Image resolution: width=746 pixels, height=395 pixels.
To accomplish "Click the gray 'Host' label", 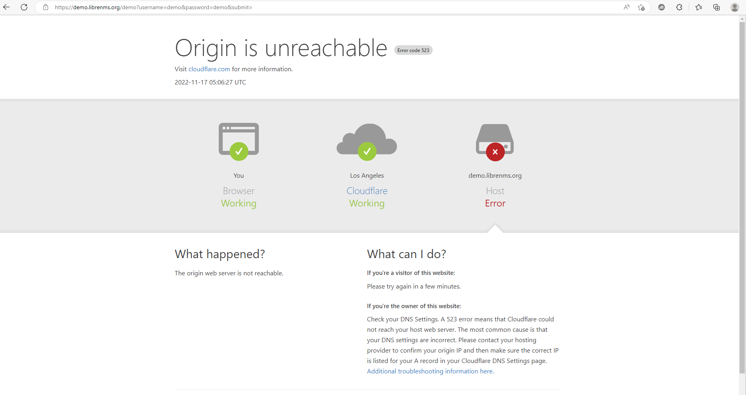I will (x=495, y=191).
